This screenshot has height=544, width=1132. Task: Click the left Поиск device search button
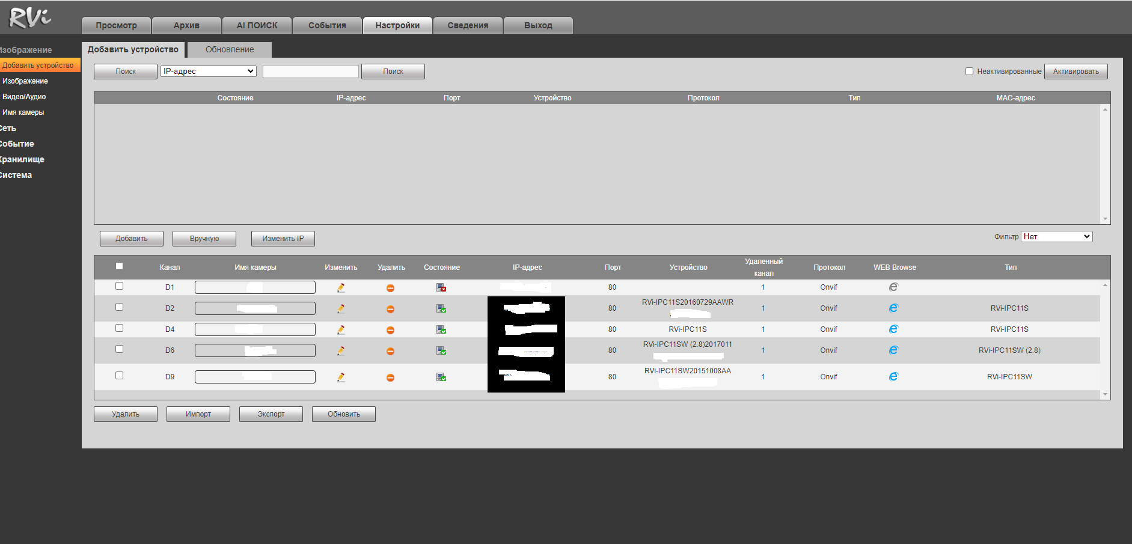coord(126,72)
